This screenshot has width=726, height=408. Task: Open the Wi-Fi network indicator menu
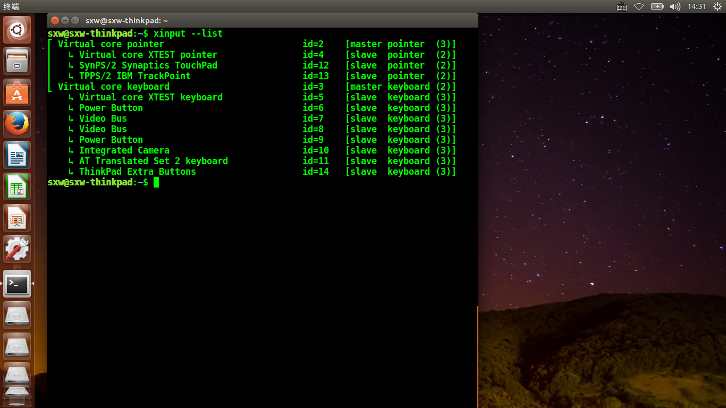click(x=639, y=6)
